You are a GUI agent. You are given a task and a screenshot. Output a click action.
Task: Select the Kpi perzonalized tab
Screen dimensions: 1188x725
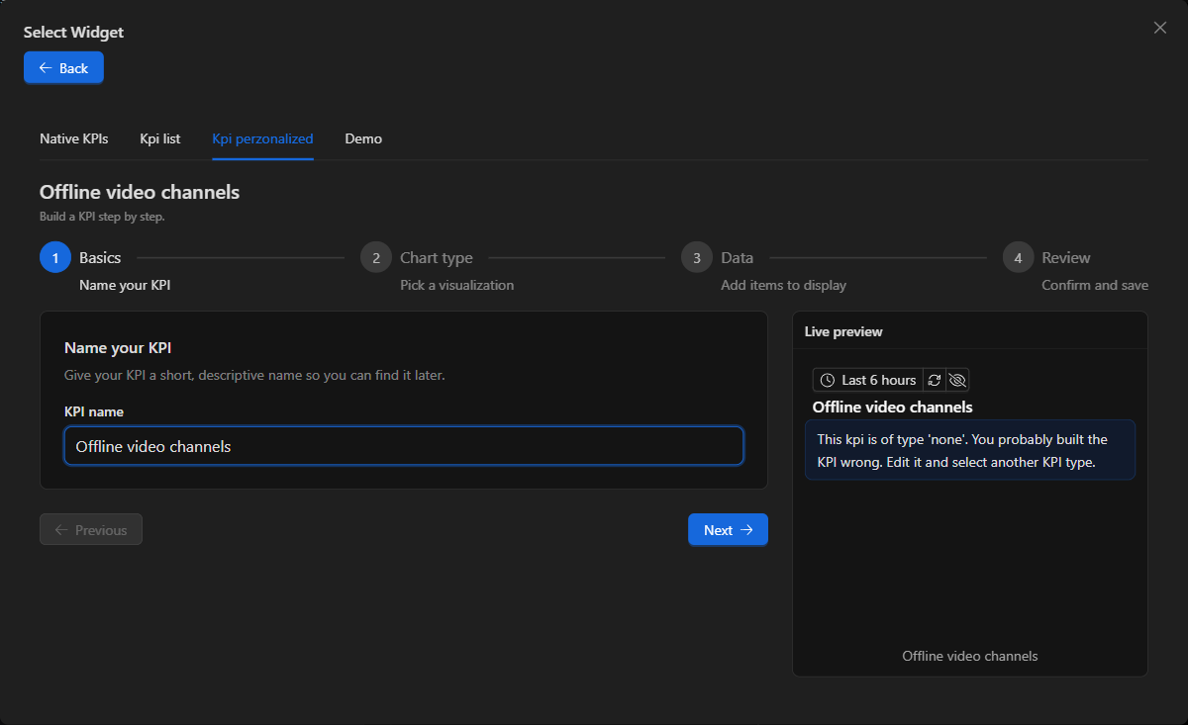(x=262, y=138)
